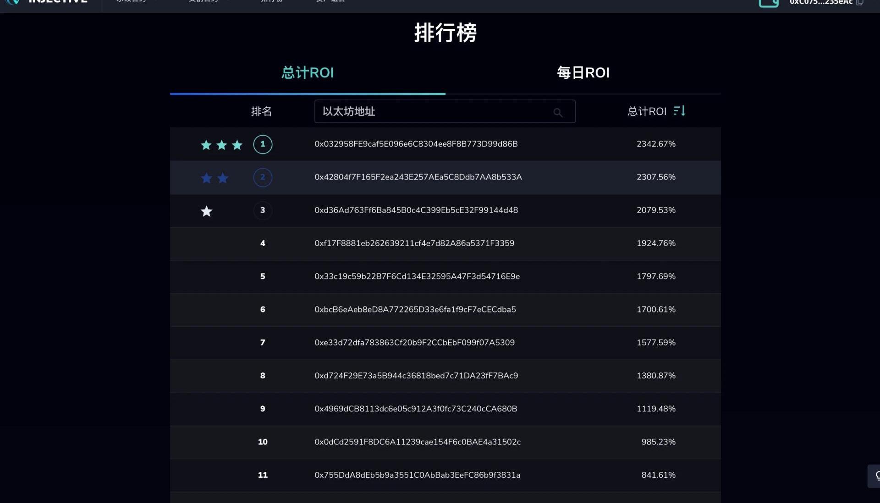Image resolution: width=880 pixels, height=503 pixels.
Task: Select address 0x032958FE9caf5E096e6C8304ee8F8B773D99d86B
Action: 416,144
